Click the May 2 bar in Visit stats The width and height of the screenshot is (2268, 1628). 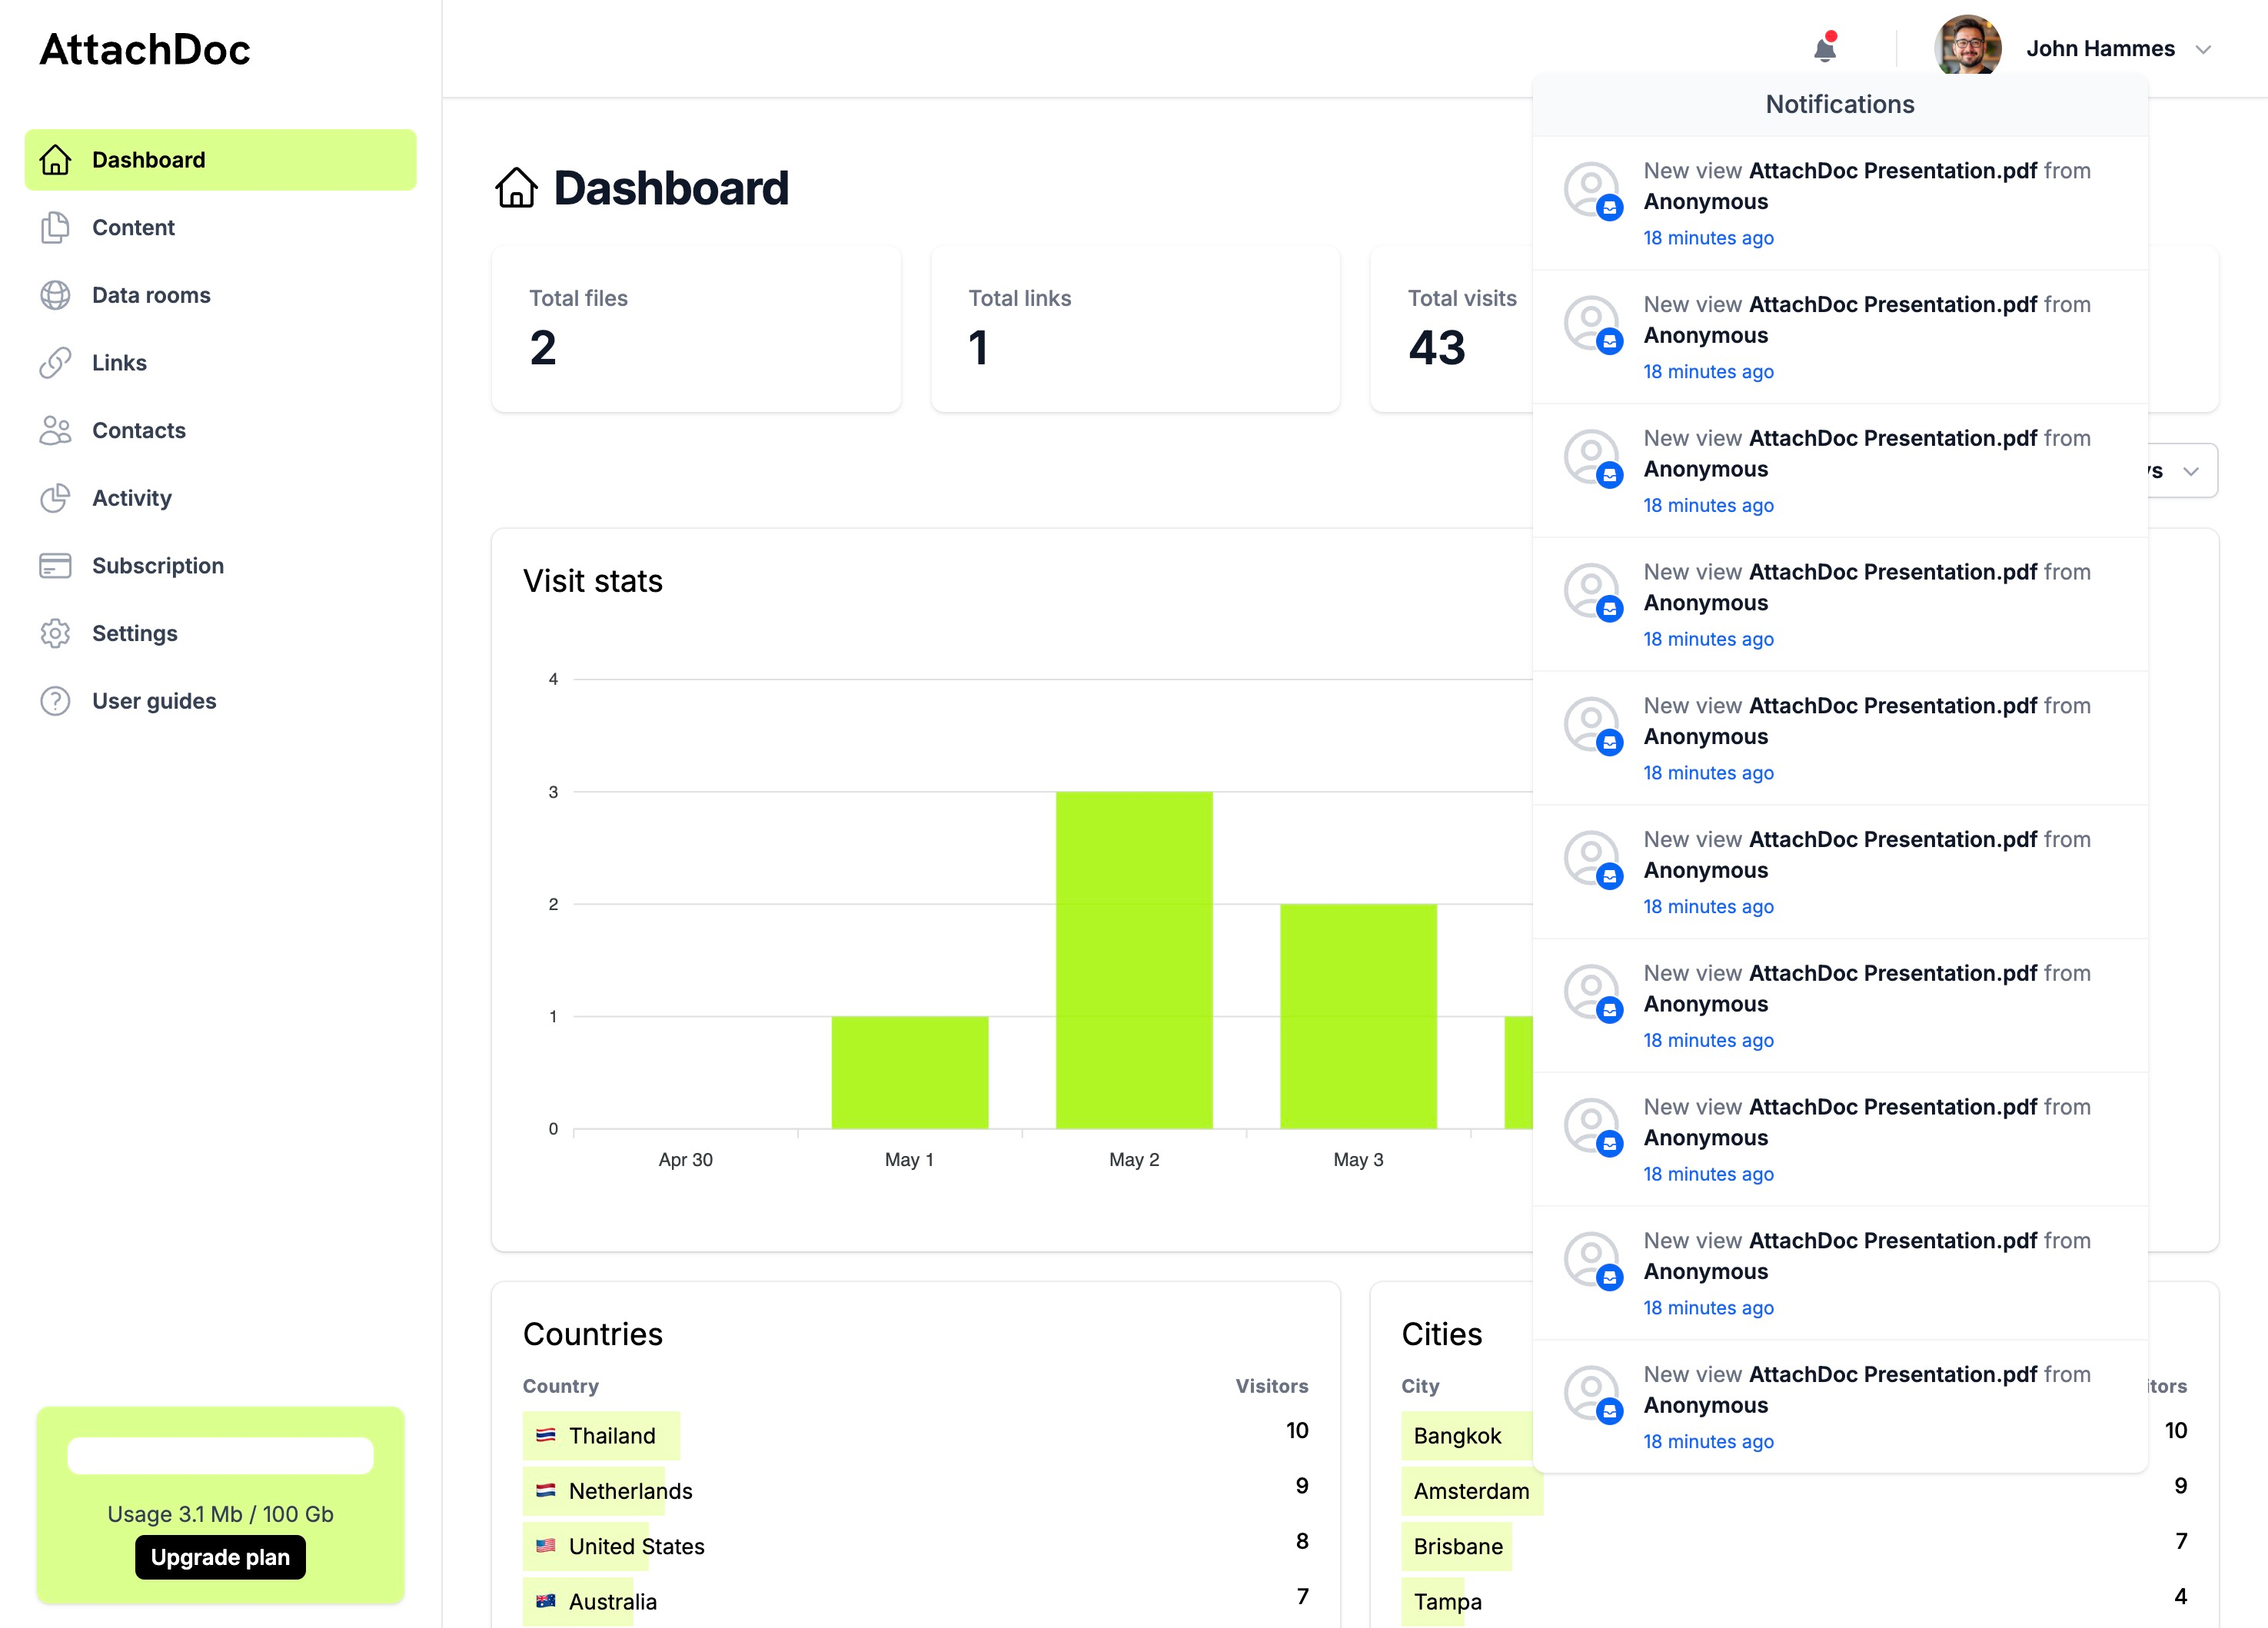click(1134, 960)
